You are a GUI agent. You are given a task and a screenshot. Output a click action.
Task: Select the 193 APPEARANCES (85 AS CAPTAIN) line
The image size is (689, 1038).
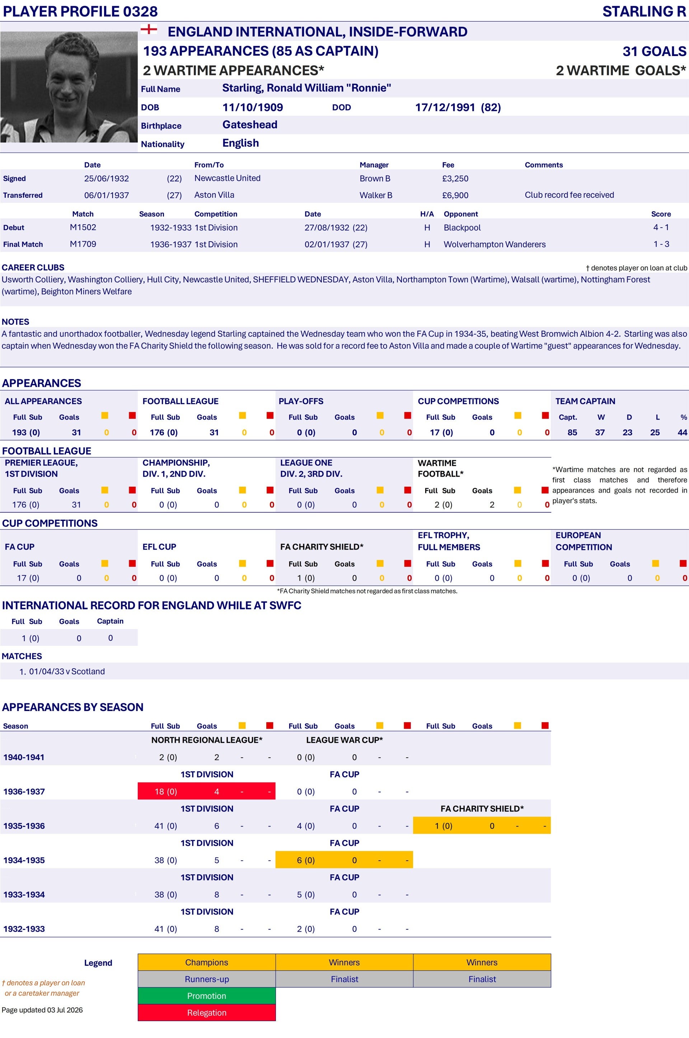261,51
